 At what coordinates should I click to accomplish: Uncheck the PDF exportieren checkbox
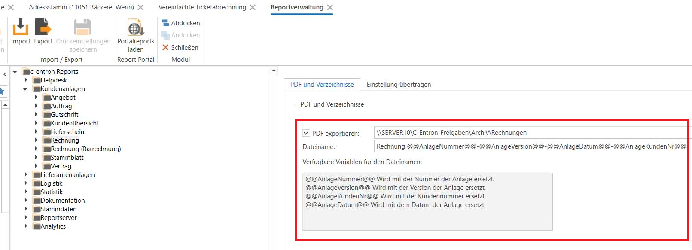[x=306, y=133]
